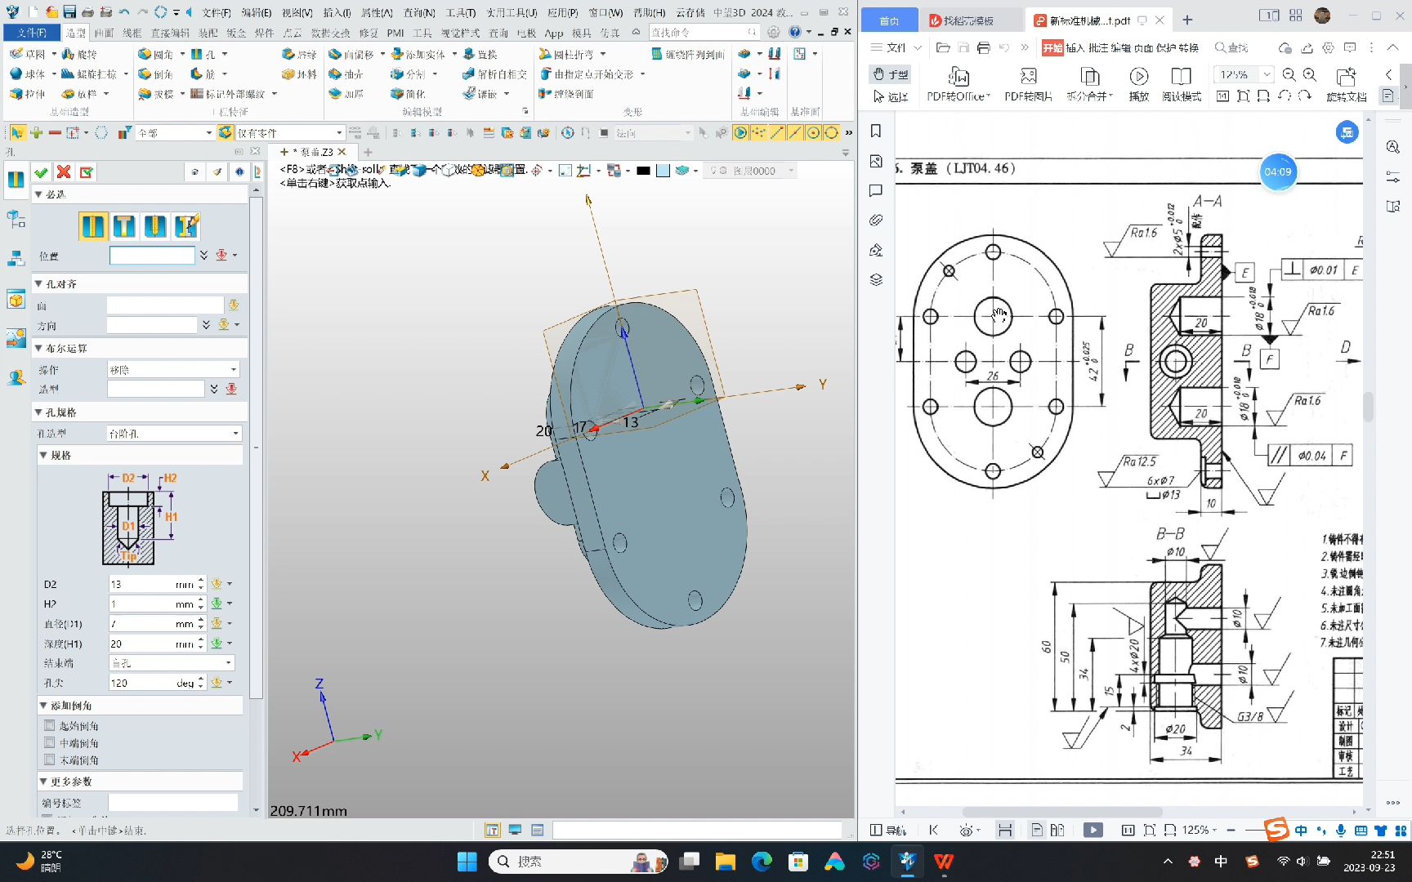Click the 置换 replace tool

click(x=480, y=54)
